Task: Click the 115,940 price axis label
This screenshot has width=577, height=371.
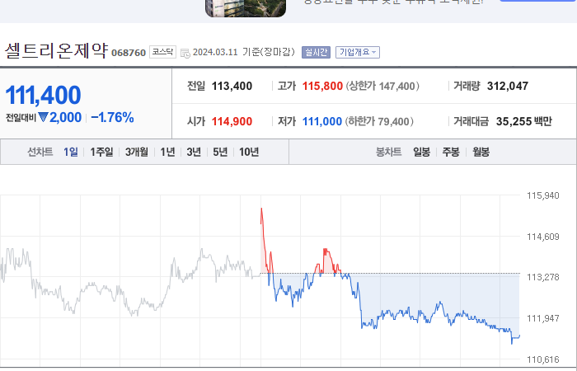Action: click(x=542, y=195)
